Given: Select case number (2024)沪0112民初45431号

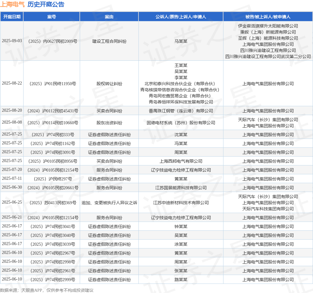Looking at the screenshot, I should pos(52,111).
